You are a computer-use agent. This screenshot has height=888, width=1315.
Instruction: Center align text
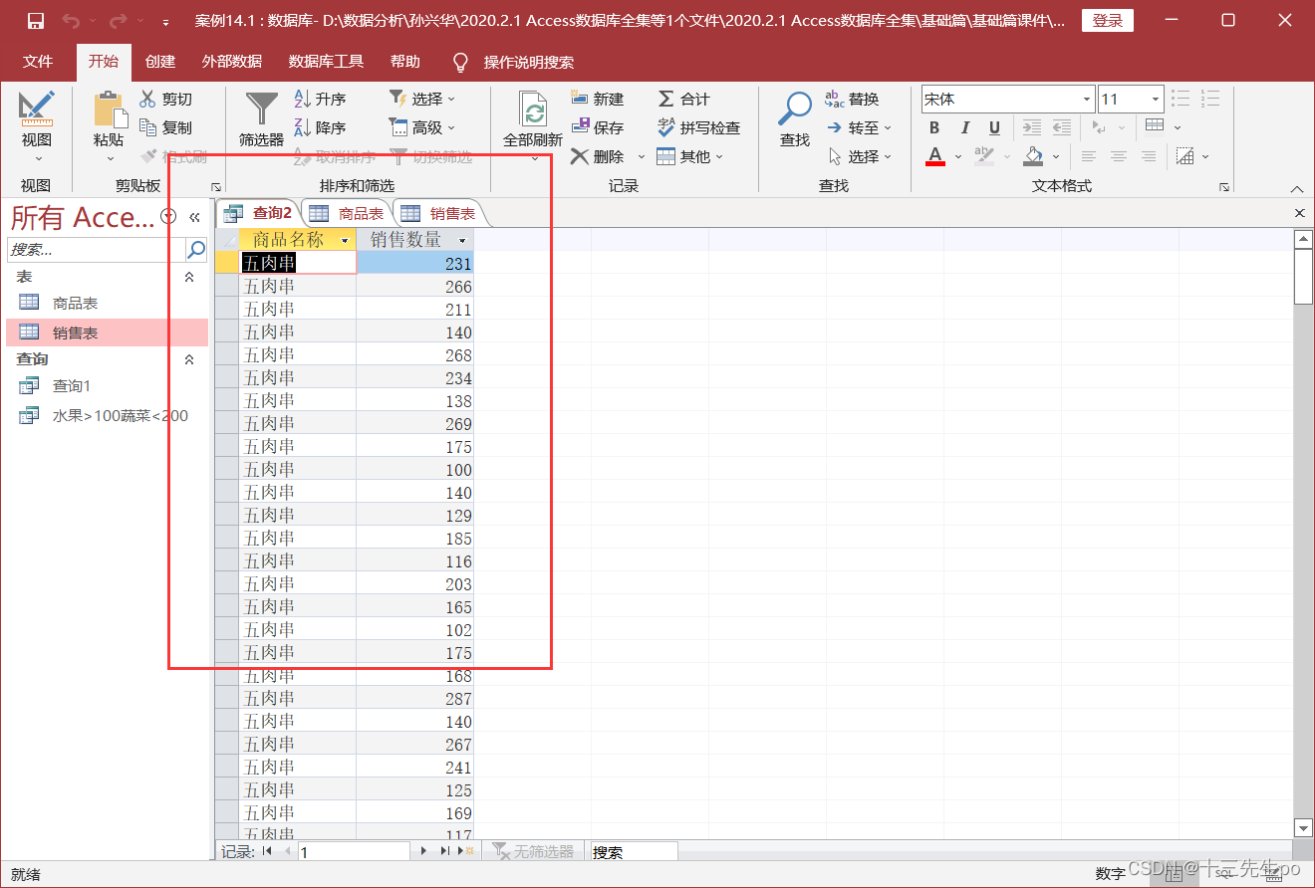pos(1119,156)
